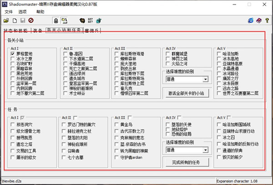
Task: Enable the 群魔城堡 waypoint checkbox
Action: (168, 54)
